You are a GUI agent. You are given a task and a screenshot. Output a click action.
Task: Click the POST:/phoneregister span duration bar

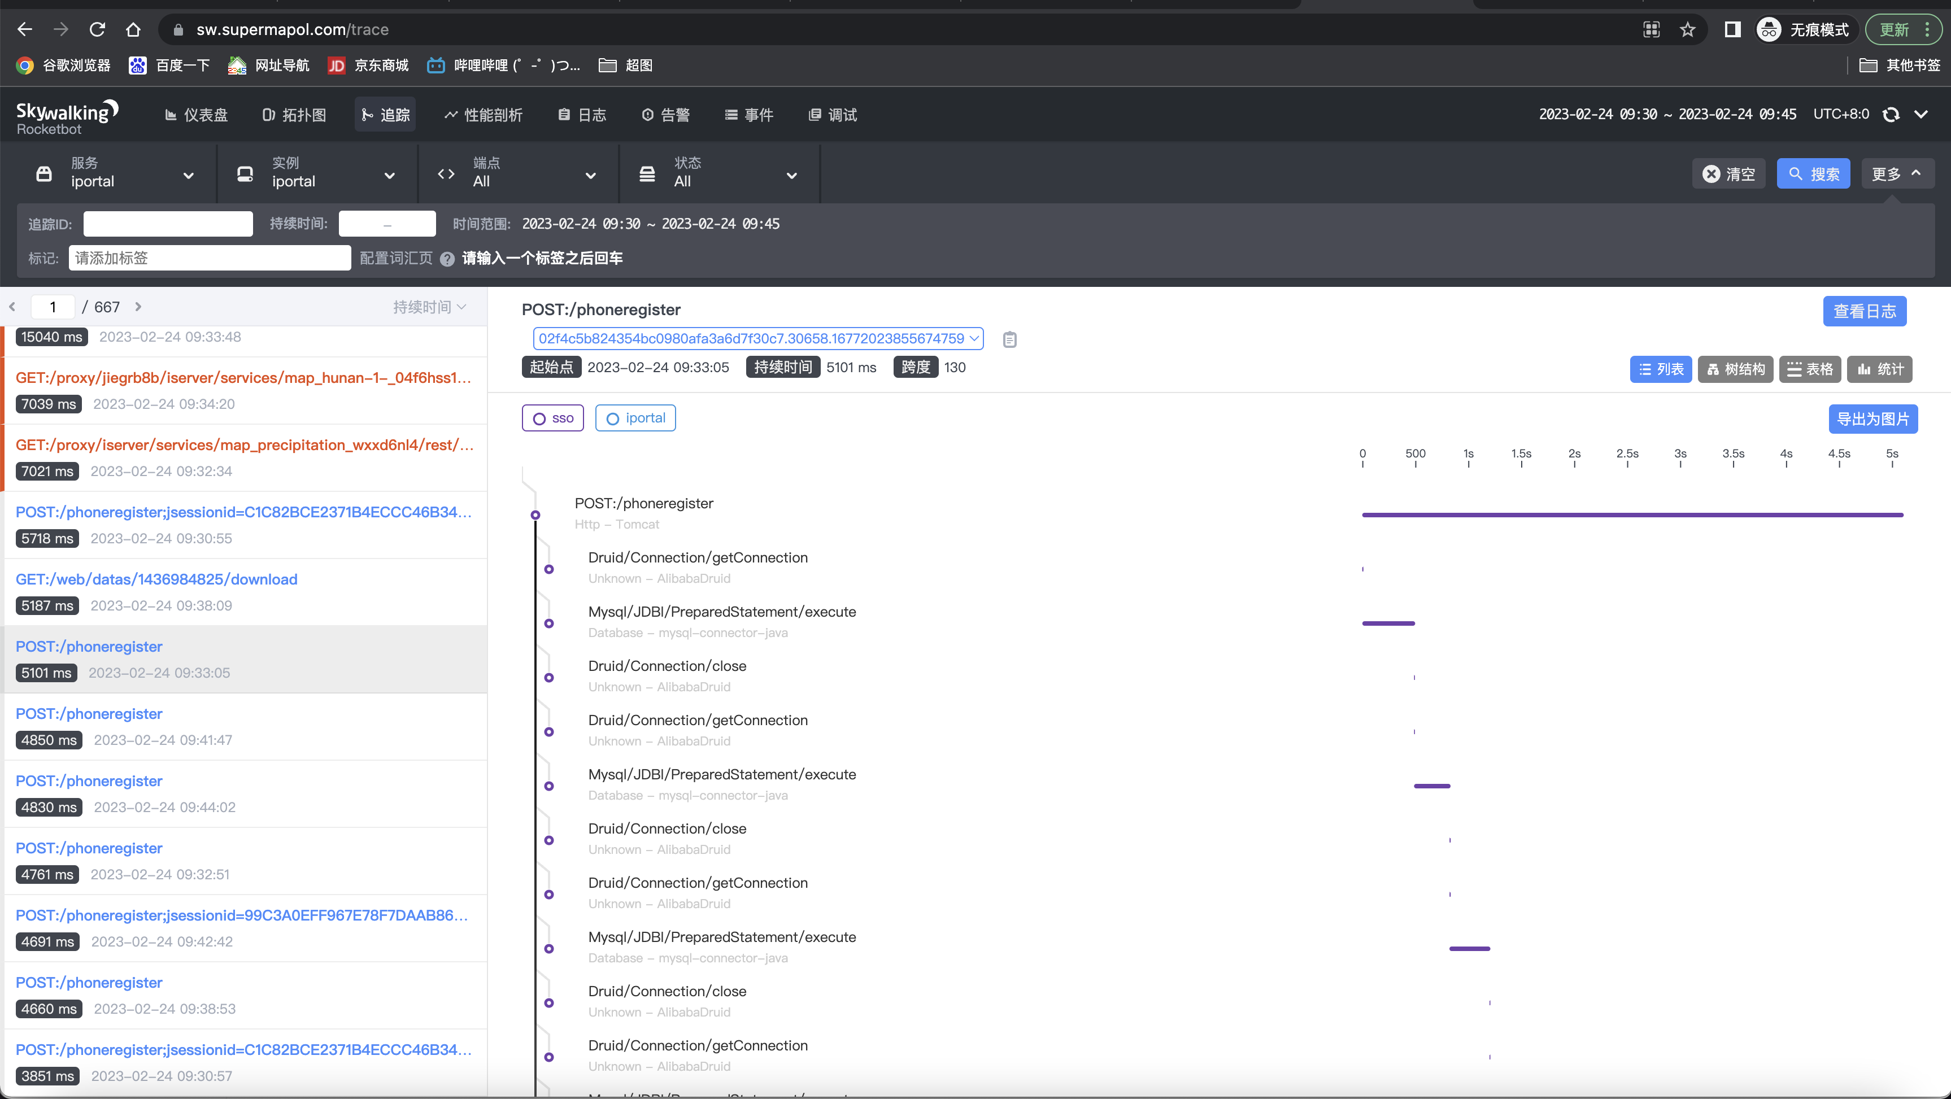click(x=1632, y=515)
